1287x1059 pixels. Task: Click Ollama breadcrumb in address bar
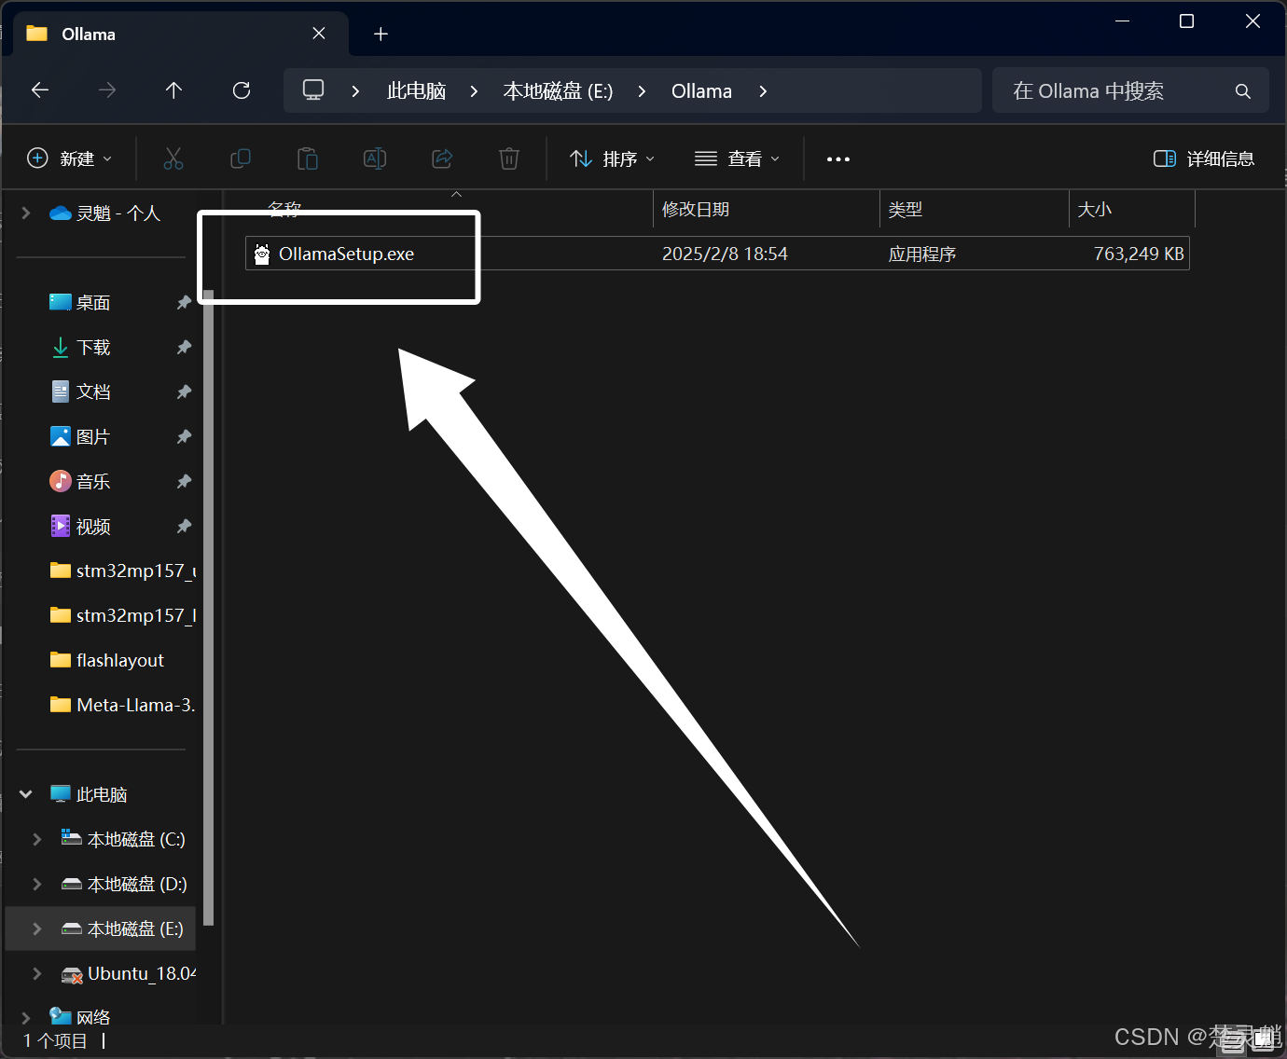pyautogui.click(x=701, y=91)
